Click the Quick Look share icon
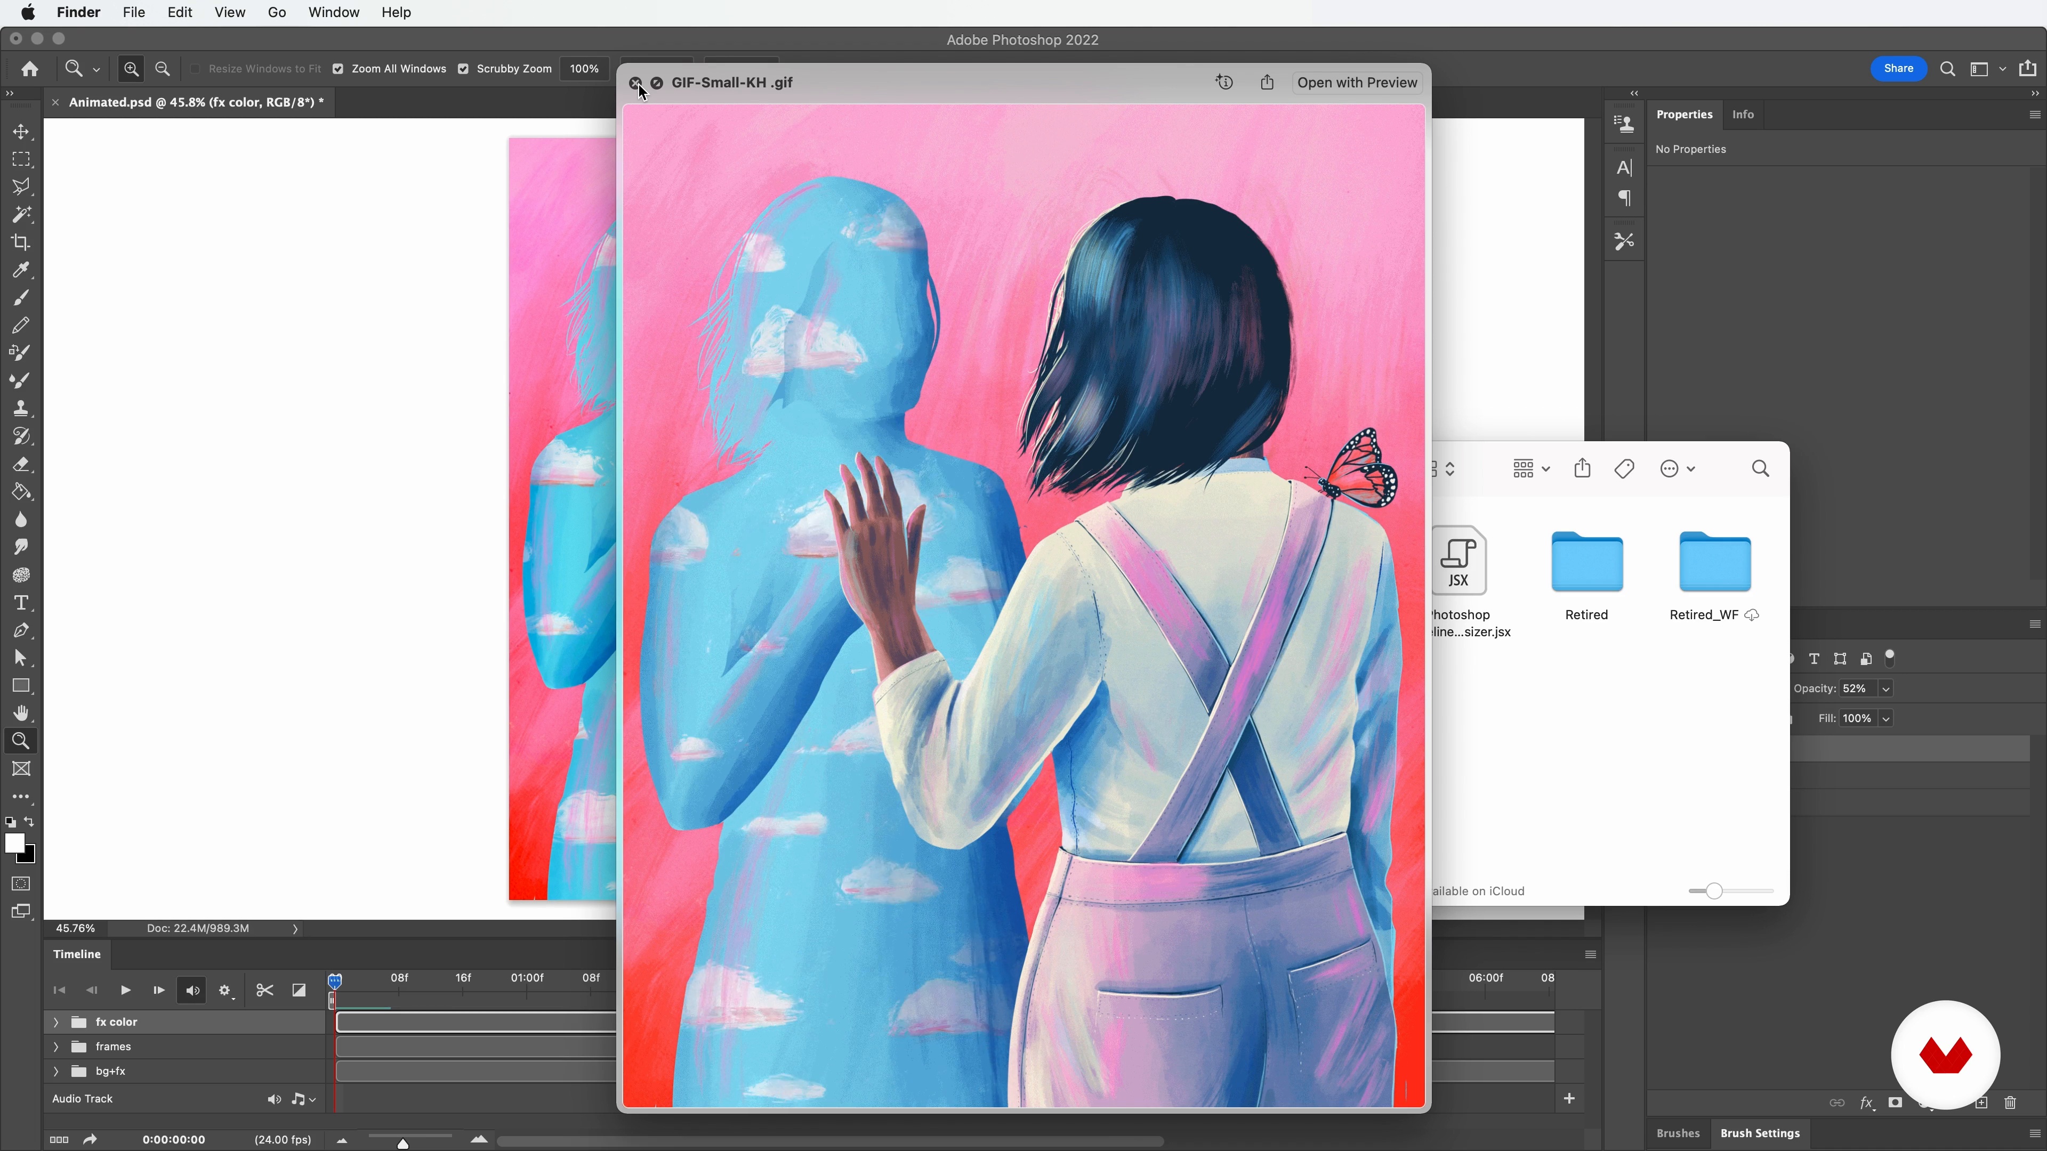 (1268, 83)
